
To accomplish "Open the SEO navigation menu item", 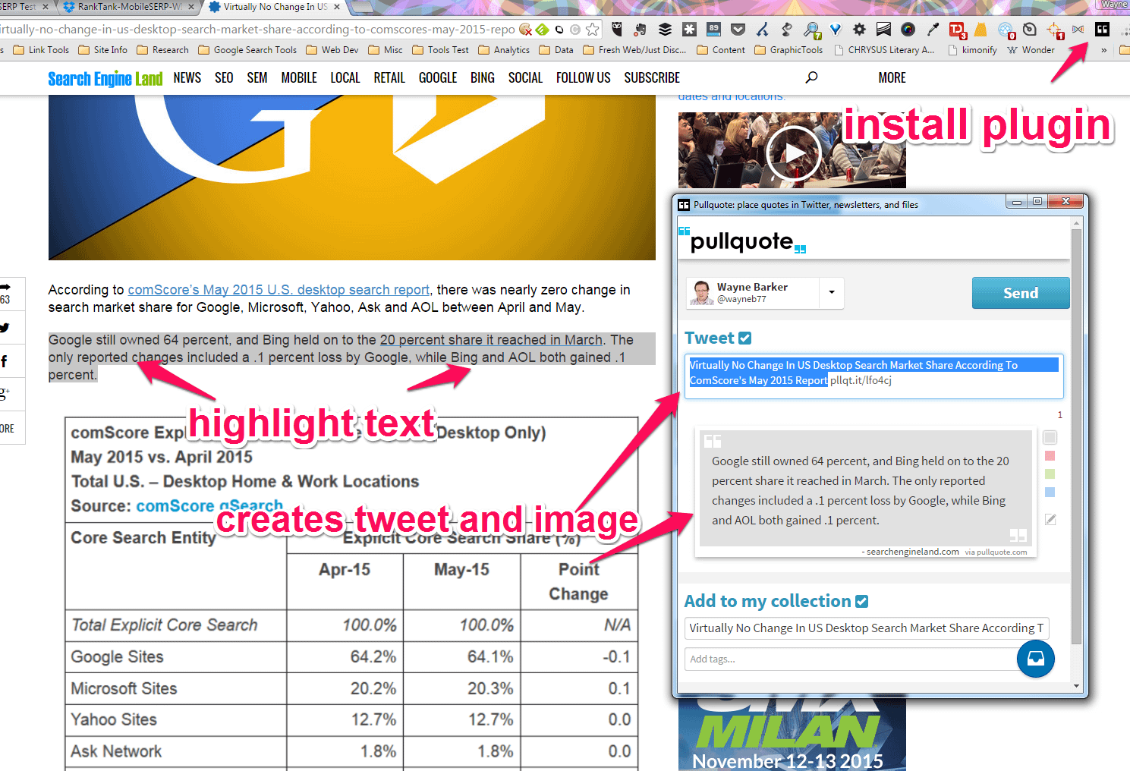I will [224, 77].
